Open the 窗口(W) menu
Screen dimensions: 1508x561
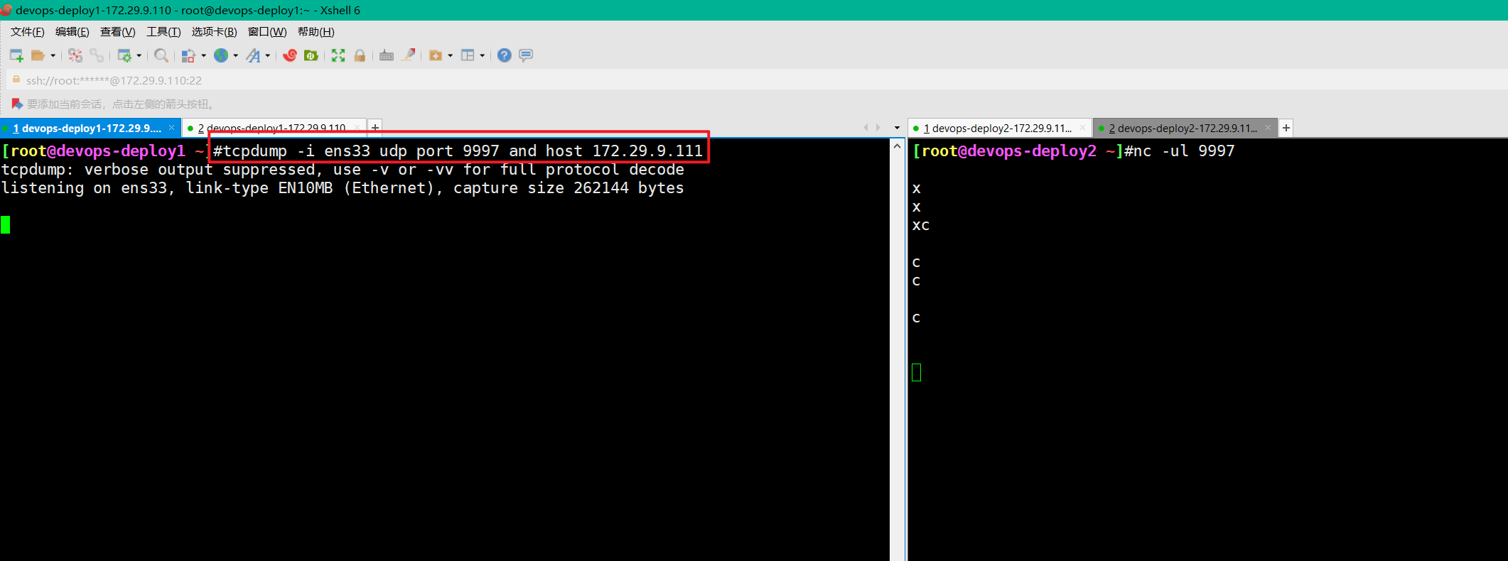point(267,32)
